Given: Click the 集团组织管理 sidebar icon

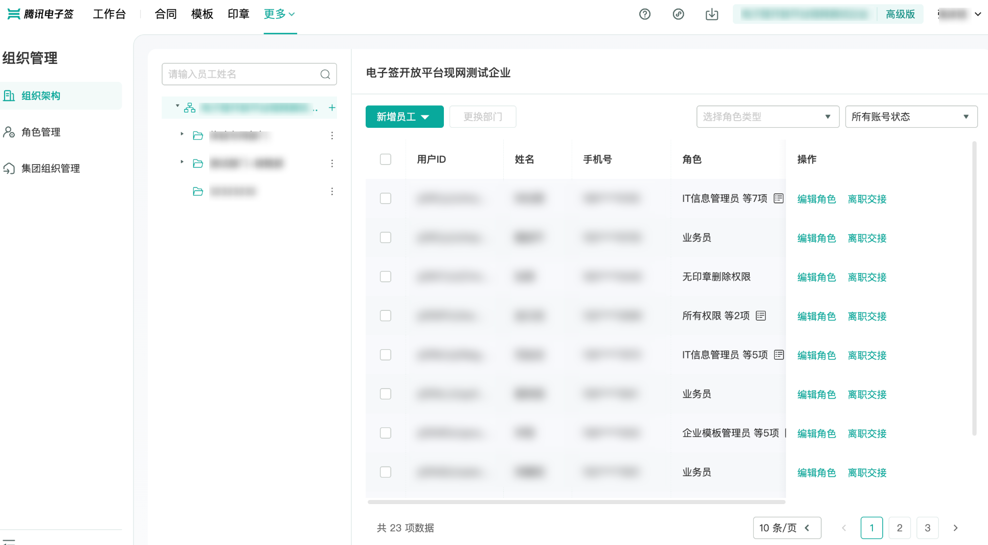Looking at the screenshot, I should click(x=9, y=168).
